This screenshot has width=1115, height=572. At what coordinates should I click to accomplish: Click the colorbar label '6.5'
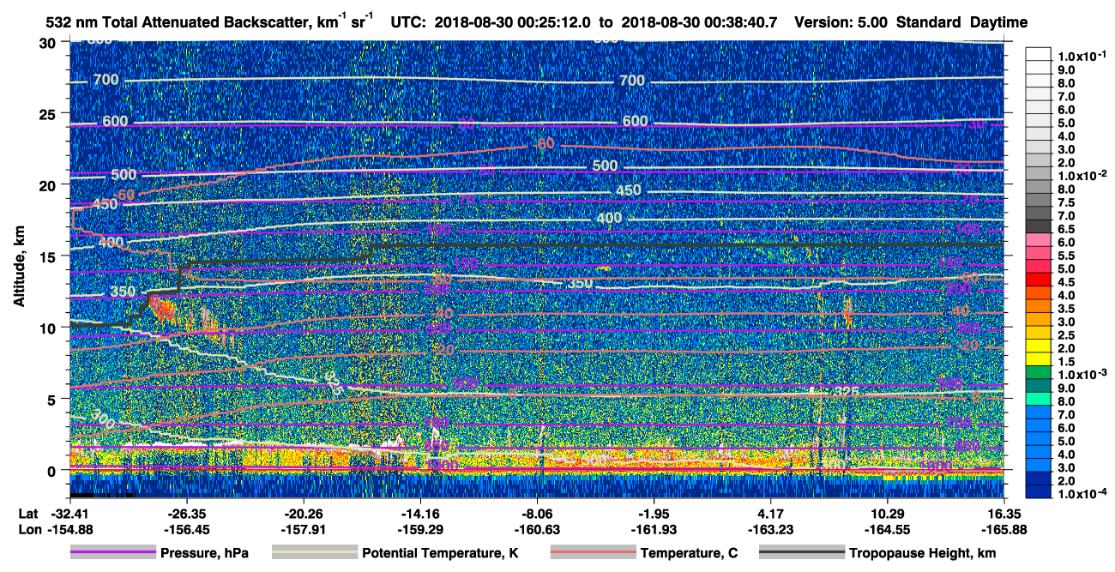click(1066, 228)
